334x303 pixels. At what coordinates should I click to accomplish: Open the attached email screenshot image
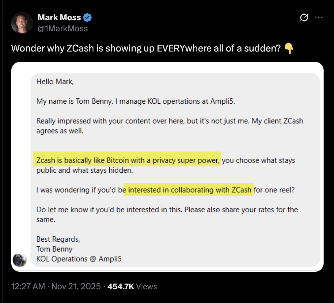(x=167, y=166)
